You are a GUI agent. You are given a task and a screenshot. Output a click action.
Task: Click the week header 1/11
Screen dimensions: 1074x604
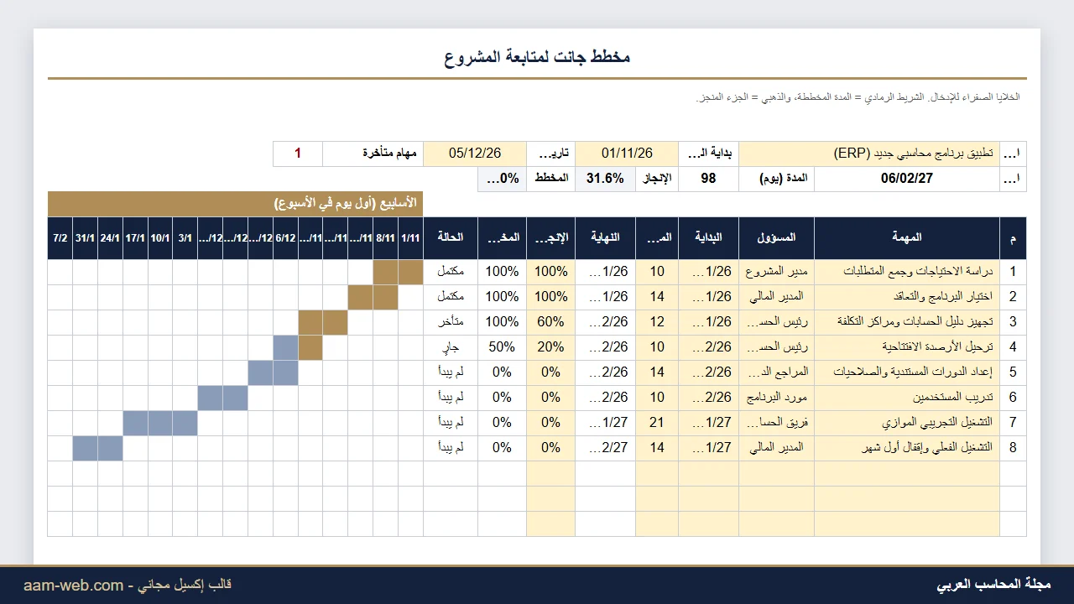(x=410, y=237)
